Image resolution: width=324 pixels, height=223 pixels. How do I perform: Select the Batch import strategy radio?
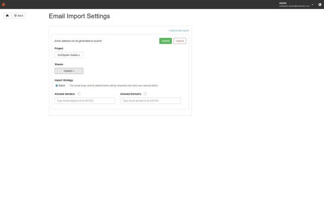tap(57, 85)
